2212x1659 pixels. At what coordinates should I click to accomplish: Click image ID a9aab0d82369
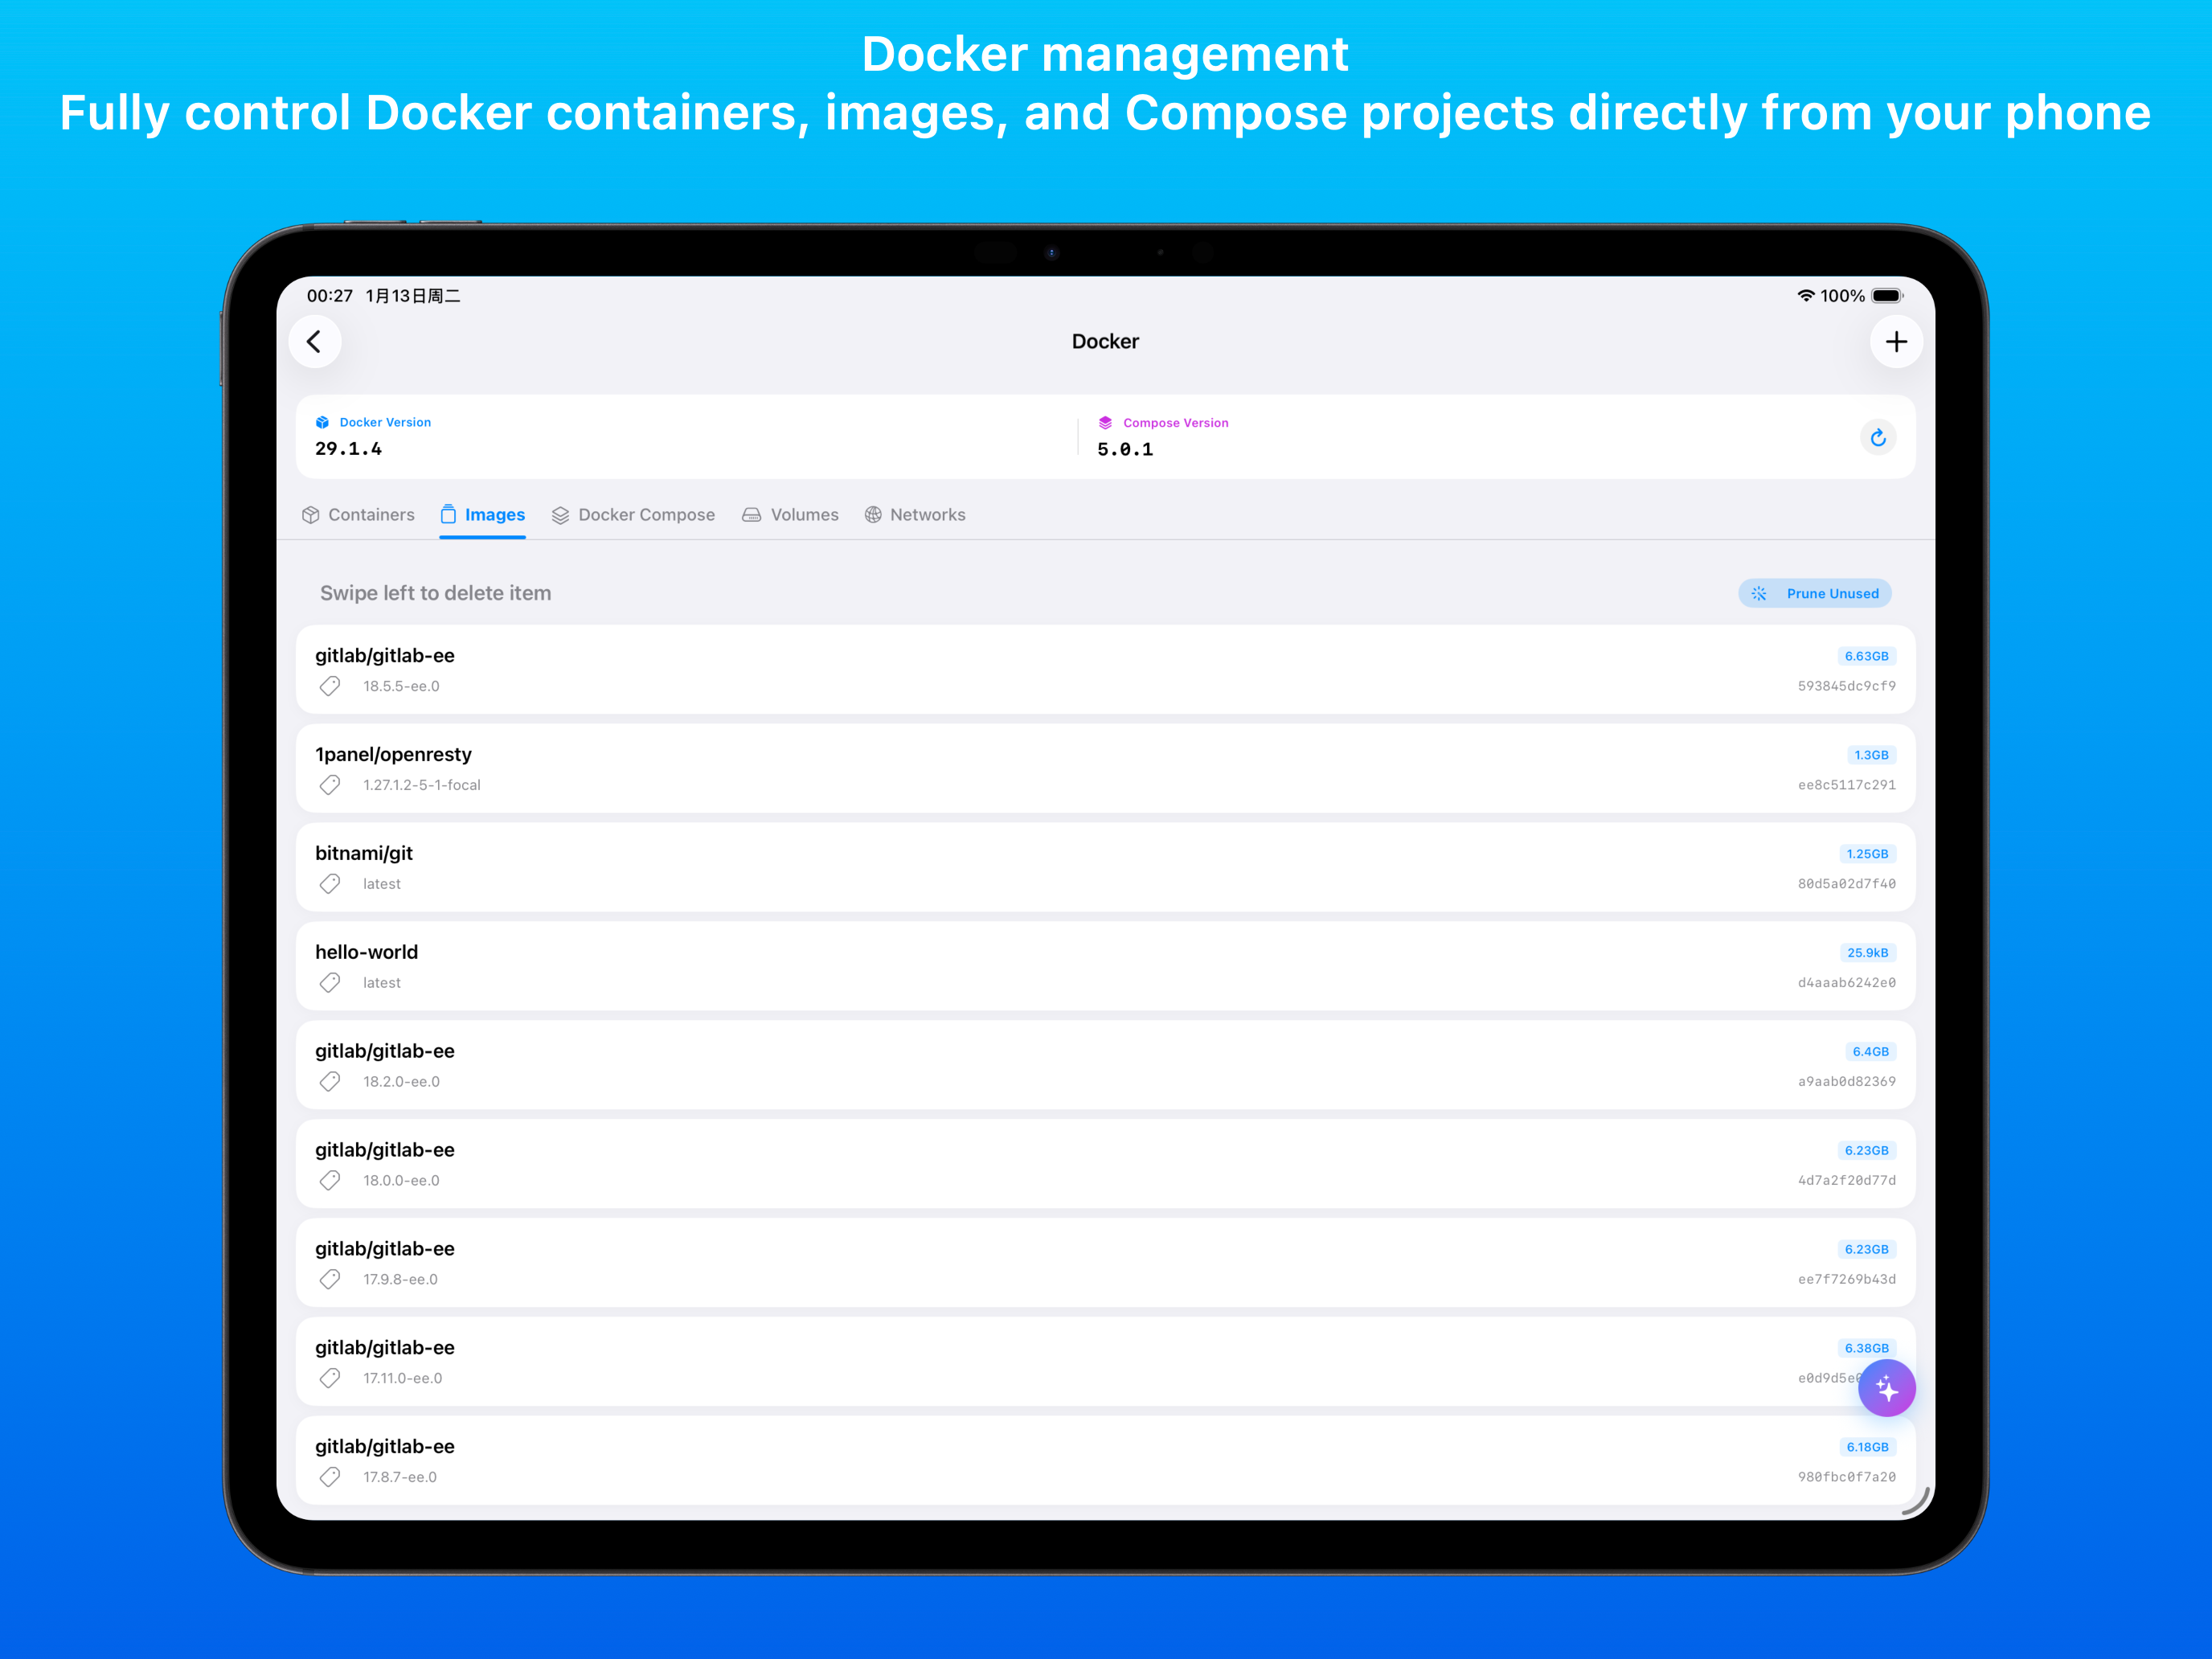pos(1846,1082)
